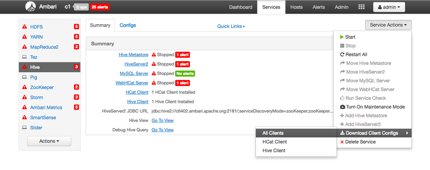Click the Hive alert count badge 3
Screen dimensions: 430x170
[76, 67]
